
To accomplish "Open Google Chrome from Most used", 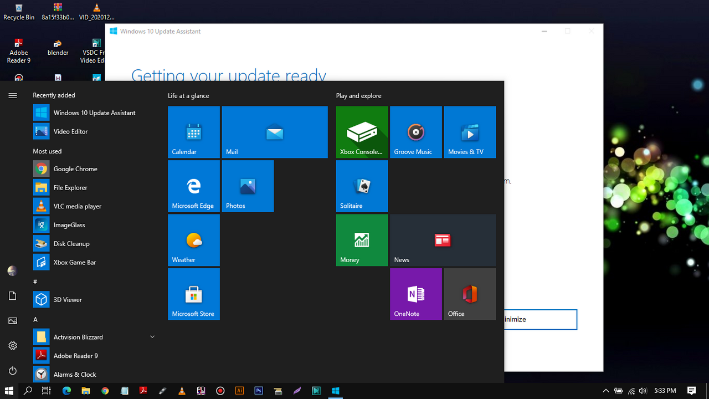I will [94, 169].
